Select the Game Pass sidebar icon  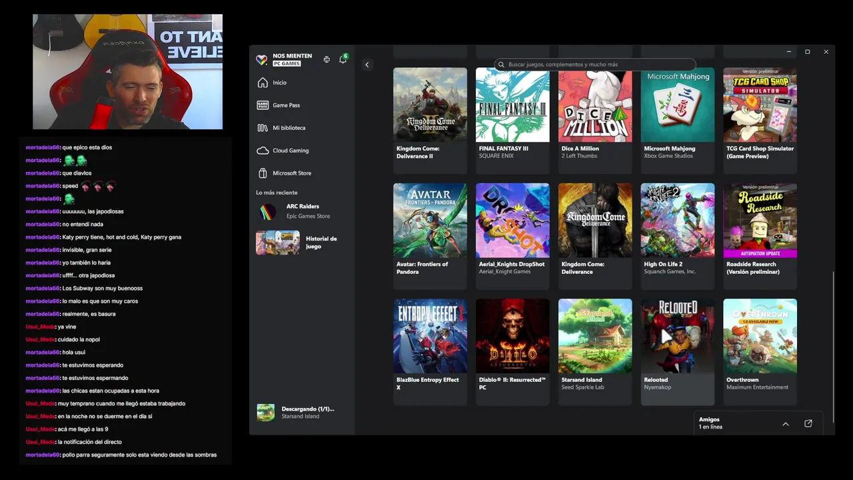coord(262,105)
